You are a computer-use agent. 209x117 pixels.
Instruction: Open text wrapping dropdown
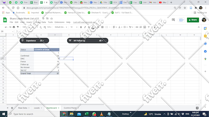pos(126,27)
